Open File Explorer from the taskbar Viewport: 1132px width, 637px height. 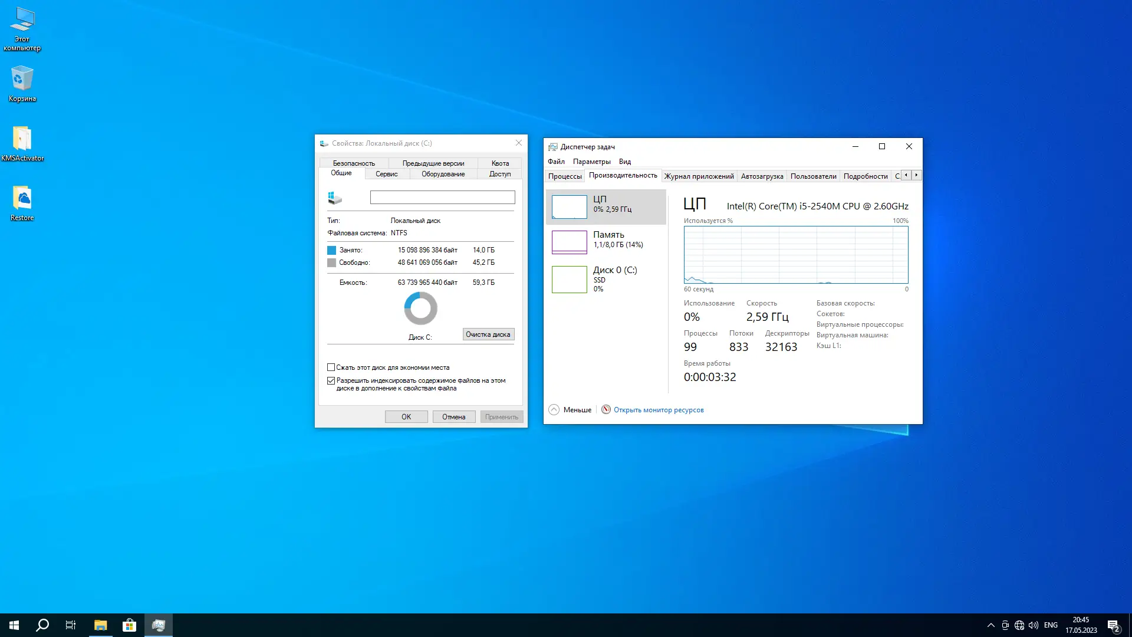tap(100, 625)
